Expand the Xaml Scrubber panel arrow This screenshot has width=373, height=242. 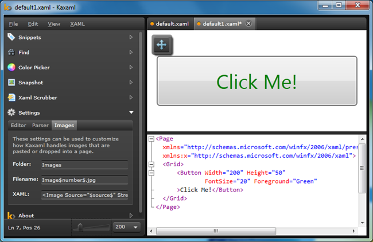tap(131, 97)
